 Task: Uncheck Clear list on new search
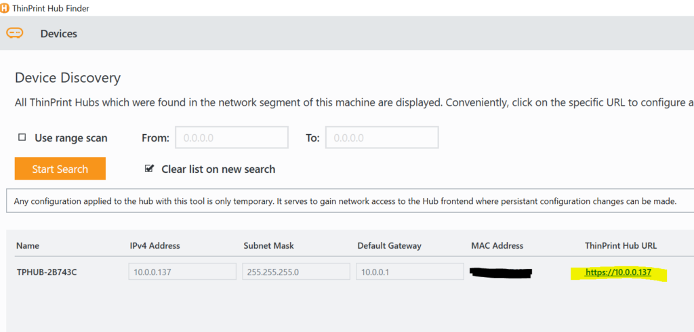(x=150, y=169)
